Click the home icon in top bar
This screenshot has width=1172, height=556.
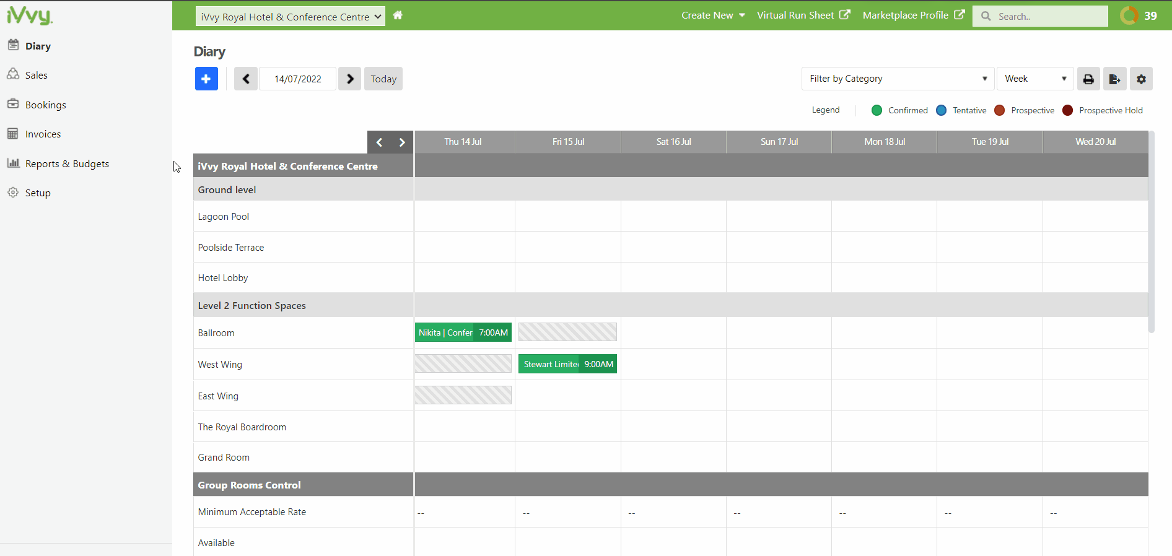(x=398, y=15)
